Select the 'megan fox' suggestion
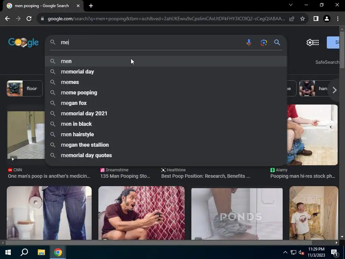This screenshot has height=259, width=345. coord(166,103)
